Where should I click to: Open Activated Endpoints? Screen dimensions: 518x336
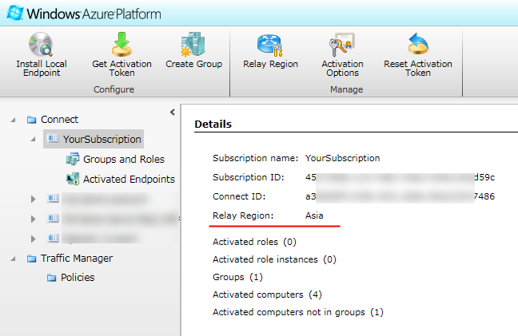point(129,179)
